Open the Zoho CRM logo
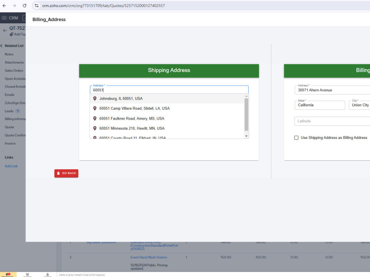 click(x=10, y=18)
